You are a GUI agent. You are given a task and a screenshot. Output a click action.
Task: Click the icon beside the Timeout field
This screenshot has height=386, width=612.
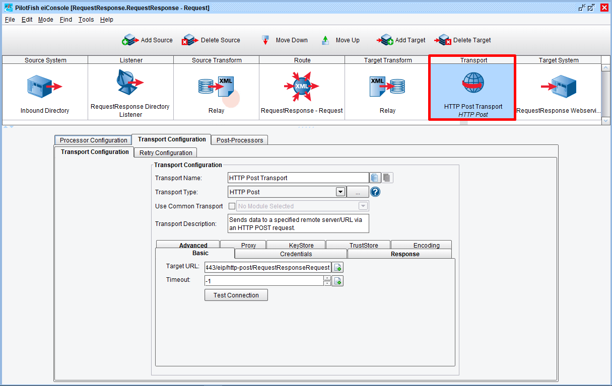(337, 281)
